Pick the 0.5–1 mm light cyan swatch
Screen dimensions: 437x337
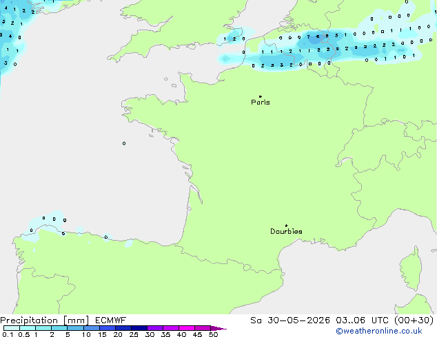tap(28, 328)
